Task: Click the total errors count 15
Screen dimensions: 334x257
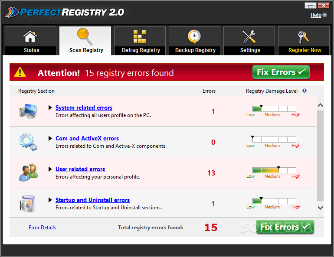Action: point(211,228)
